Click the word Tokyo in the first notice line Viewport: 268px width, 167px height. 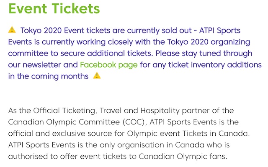[x=31, y=30]
